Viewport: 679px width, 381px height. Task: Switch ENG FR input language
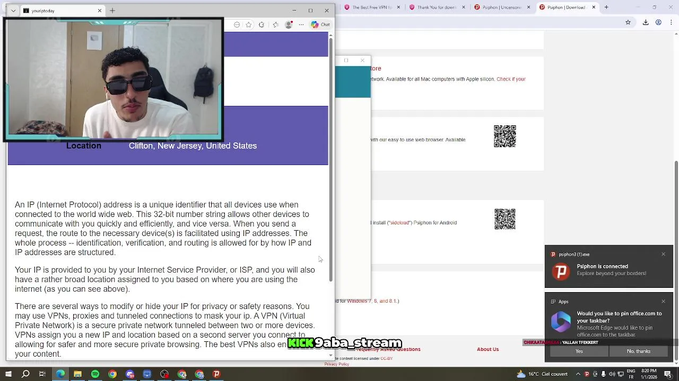point(631,374)
